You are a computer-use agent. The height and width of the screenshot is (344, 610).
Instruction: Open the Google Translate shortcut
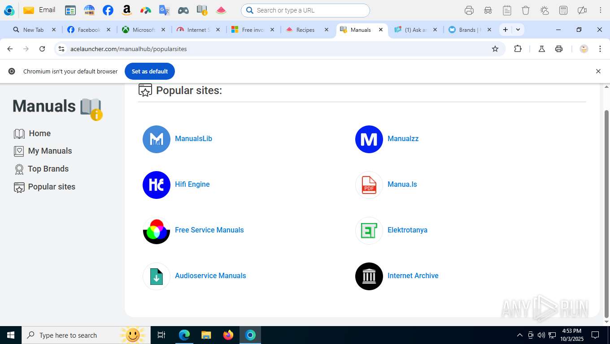click(165, 10)
